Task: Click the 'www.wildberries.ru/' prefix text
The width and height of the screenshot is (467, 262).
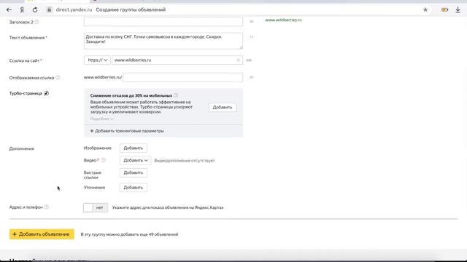Action: coord(103,77)
